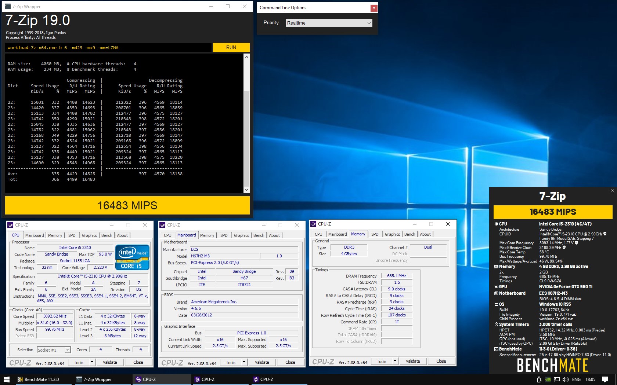This screenshot has height=385, width=617.
Task: Open Graphics tab in the left CPU-Z window
Action: click(90, 235)
